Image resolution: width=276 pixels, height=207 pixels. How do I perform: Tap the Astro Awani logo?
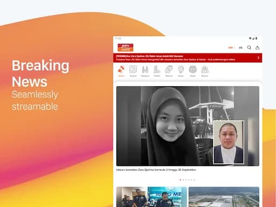126,47
